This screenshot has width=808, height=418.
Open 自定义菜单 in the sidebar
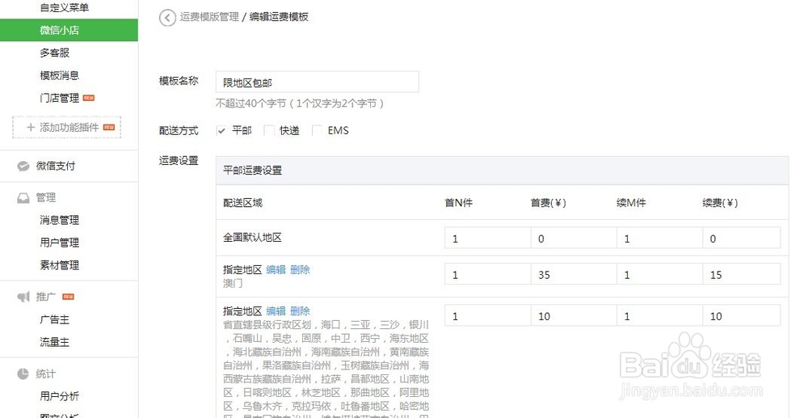(65, 8)
